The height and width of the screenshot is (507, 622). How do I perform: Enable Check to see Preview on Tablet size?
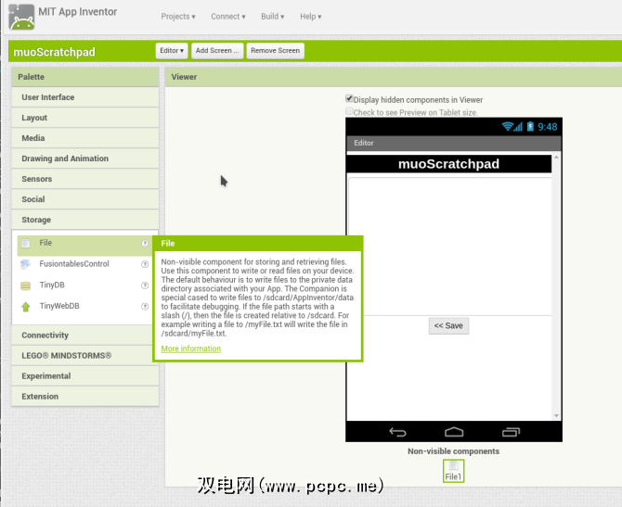tap(349, 111)
